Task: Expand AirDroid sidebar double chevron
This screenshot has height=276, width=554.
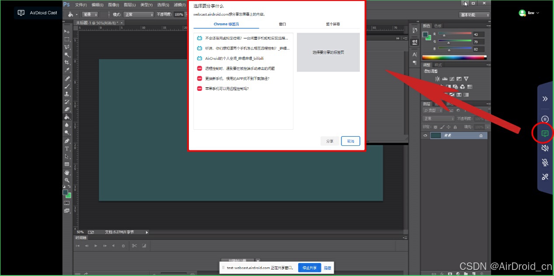Action: [x=545, y=99]
